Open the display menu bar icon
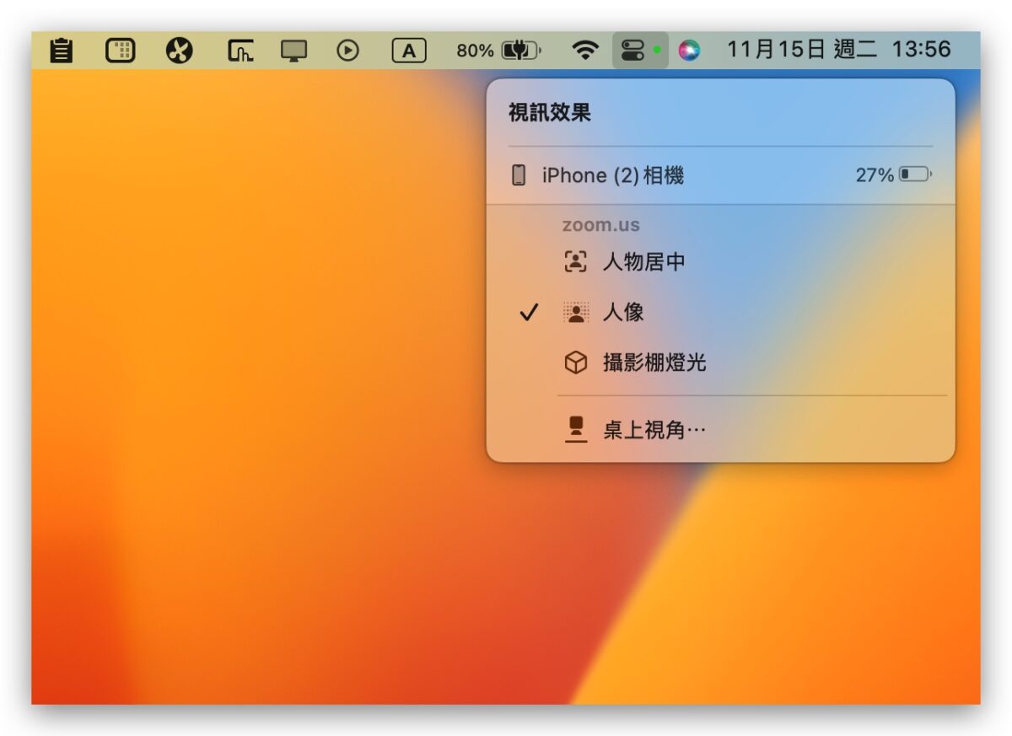The image size is (1012, 736). [x=294, y=51]
